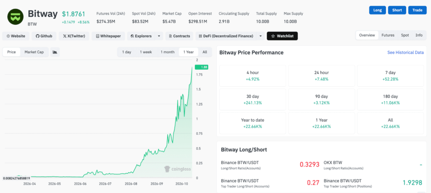Click the 0.3293 long/short ratio value

pos(309,164)
